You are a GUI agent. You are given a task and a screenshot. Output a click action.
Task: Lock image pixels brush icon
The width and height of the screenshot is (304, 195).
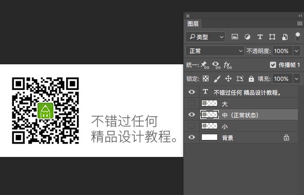tap(217, 79)
